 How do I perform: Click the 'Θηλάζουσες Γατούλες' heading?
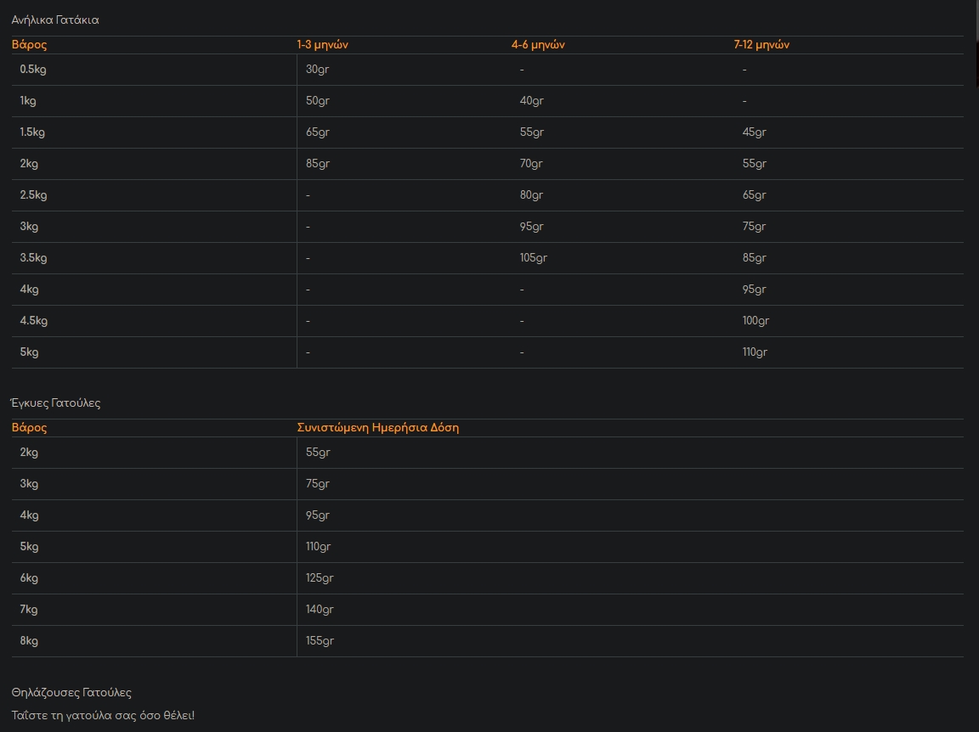71,693
